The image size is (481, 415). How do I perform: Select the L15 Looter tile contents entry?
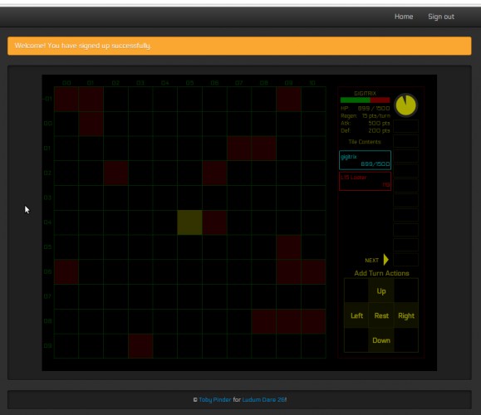(365, 181)
